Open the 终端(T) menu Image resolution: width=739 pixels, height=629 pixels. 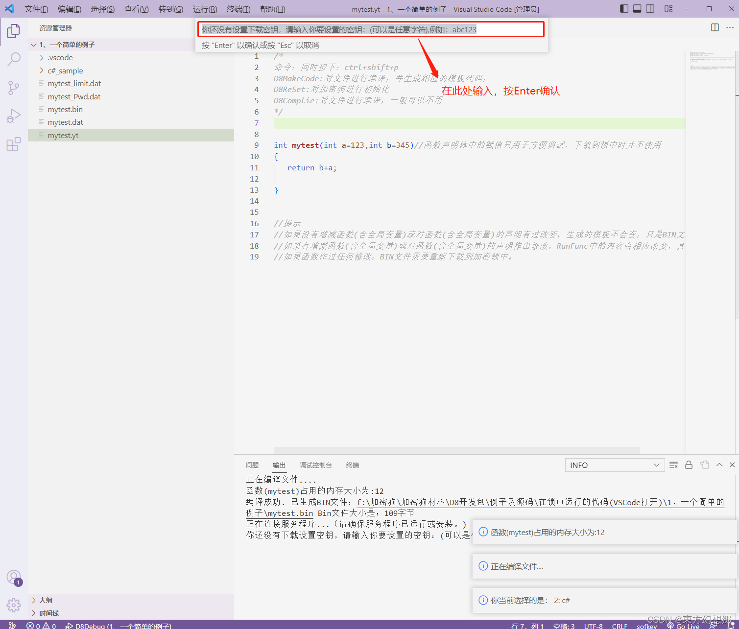(x=238, y=9)
